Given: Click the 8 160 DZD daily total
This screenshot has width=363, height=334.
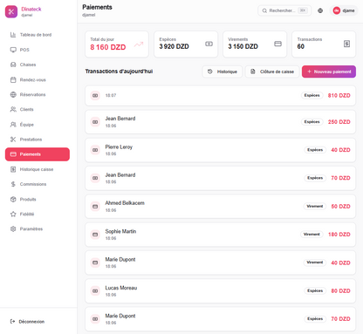Looking at the screenshot, I should pos(108,47).
